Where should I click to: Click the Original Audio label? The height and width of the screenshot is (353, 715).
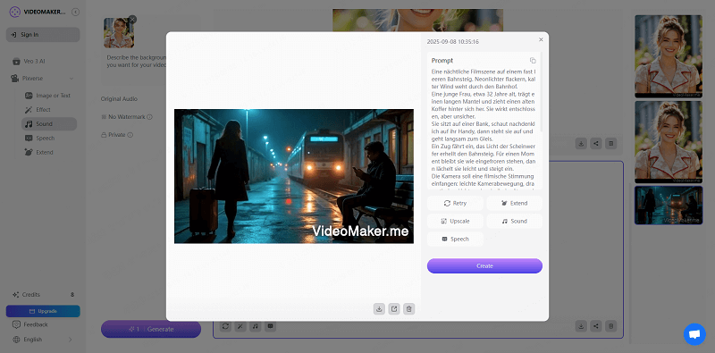(119, 99)
